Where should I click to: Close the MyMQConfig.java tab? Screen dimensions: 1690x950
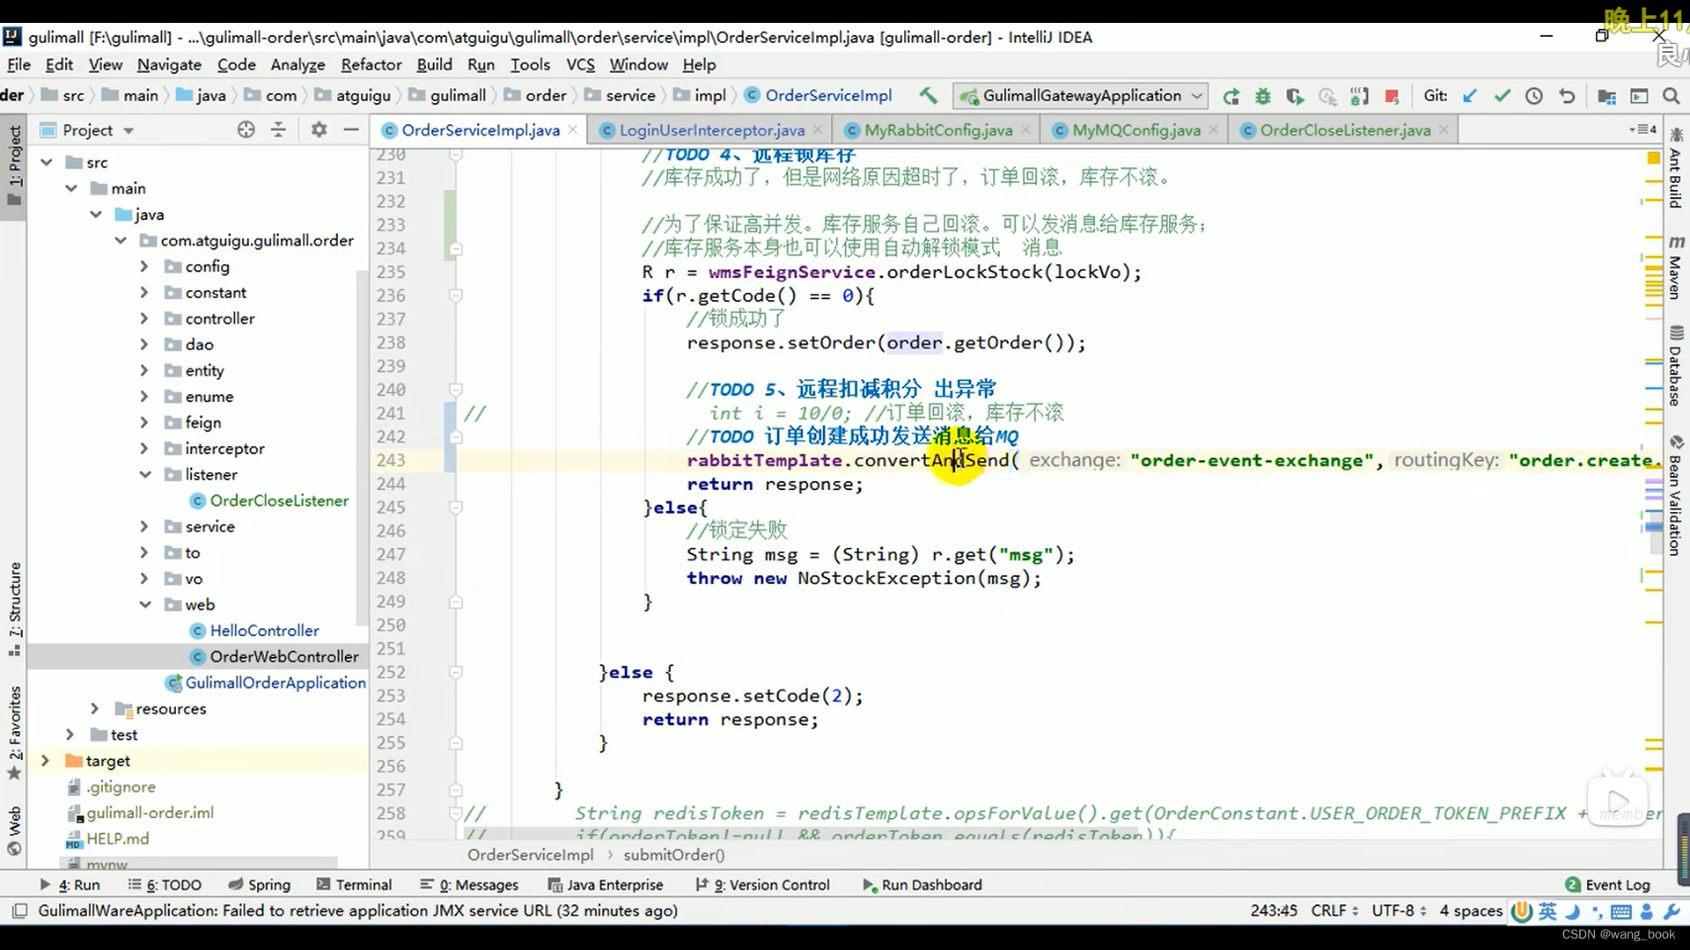pyautogui.click(x=1214, y=130)
